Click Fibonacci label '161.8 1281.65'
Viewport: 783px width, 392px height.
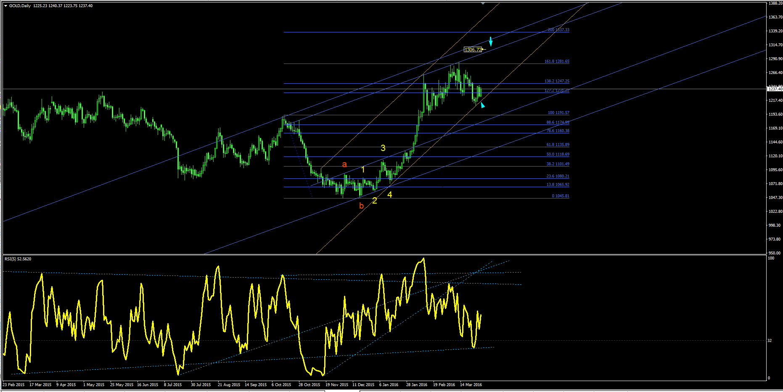pos(557,61)
